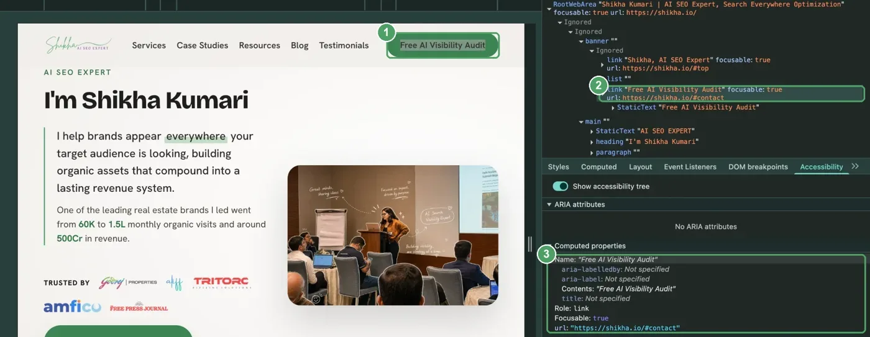Open the Event Listeners tab
The width and height of the screenshot is (870, 337).
pyautogui.click(x=690, y=167)
